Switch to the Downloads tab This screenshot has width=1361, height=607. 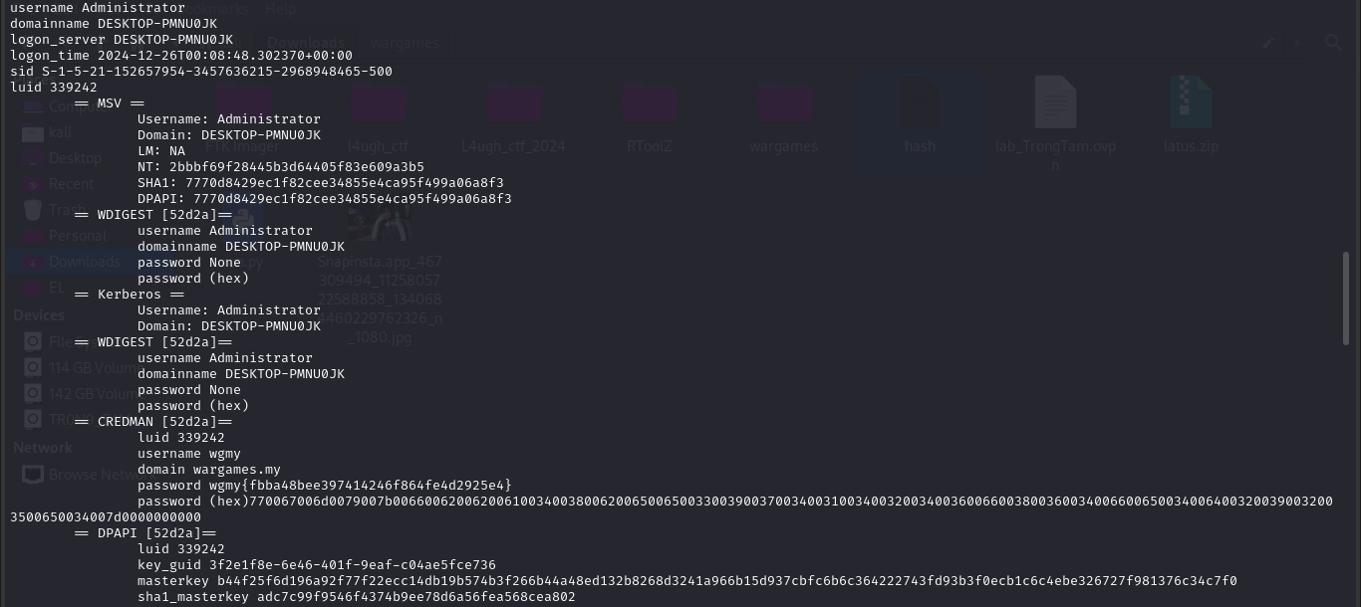click(306, 43)
